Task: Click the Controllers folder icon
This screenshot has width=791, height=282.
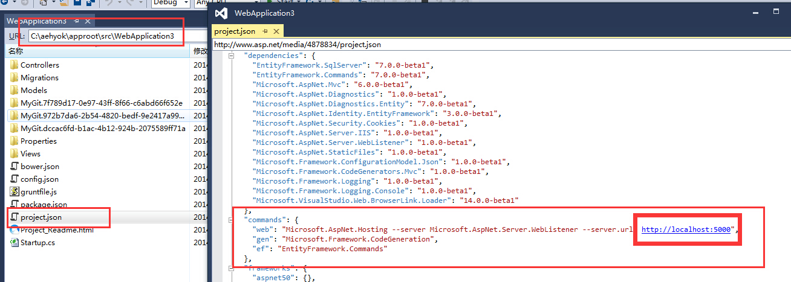Action: (x=15, y=65)
